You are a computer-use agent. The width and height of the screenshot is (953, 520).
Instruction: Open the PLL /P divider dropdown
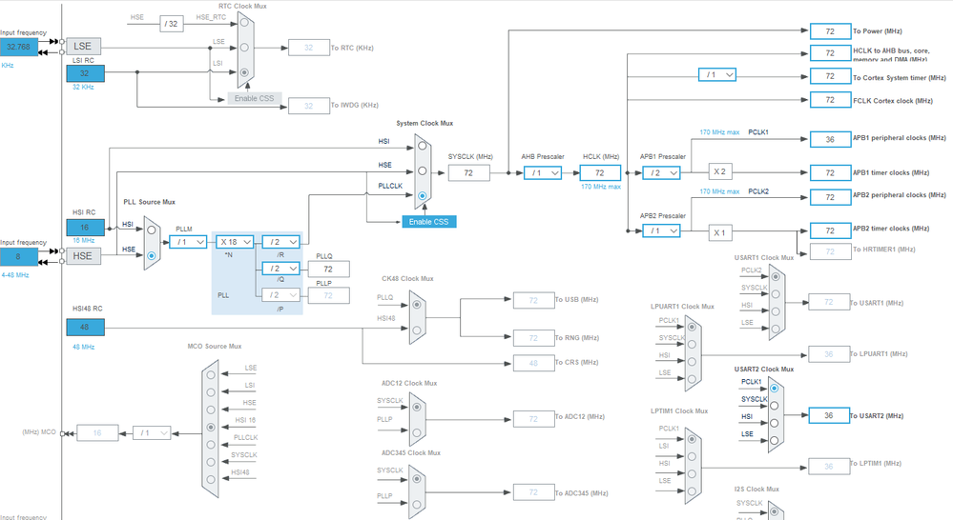pos(280,295)
